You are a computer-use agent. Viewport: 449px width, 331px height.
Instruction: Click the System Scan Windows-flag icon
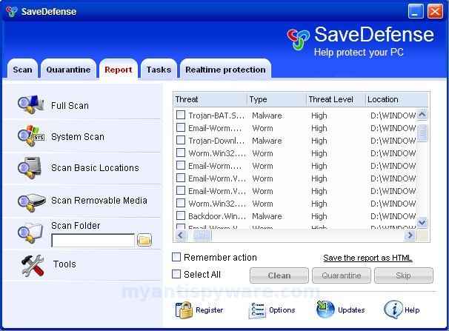coord(30,136)
